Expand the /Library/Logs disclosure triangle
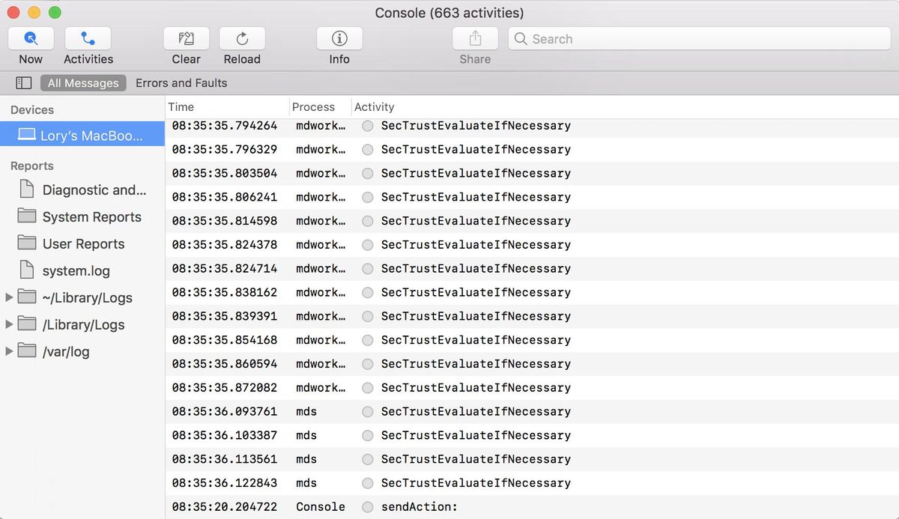 [x=10, y=324]
